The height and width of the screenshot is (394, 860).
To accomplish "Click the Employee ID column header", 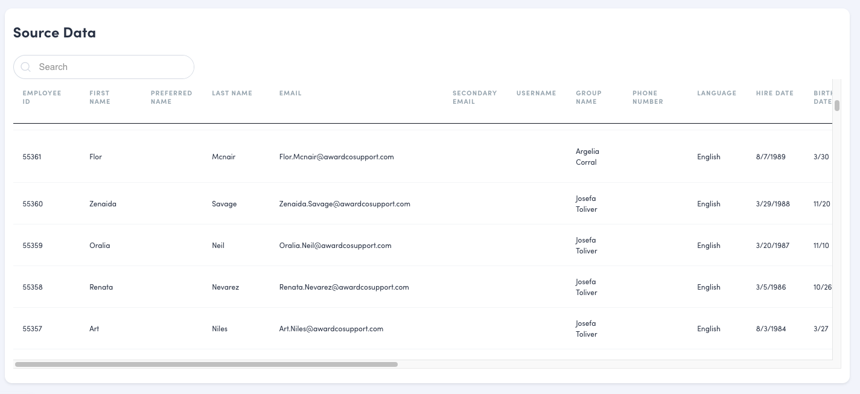I will 42,97.
